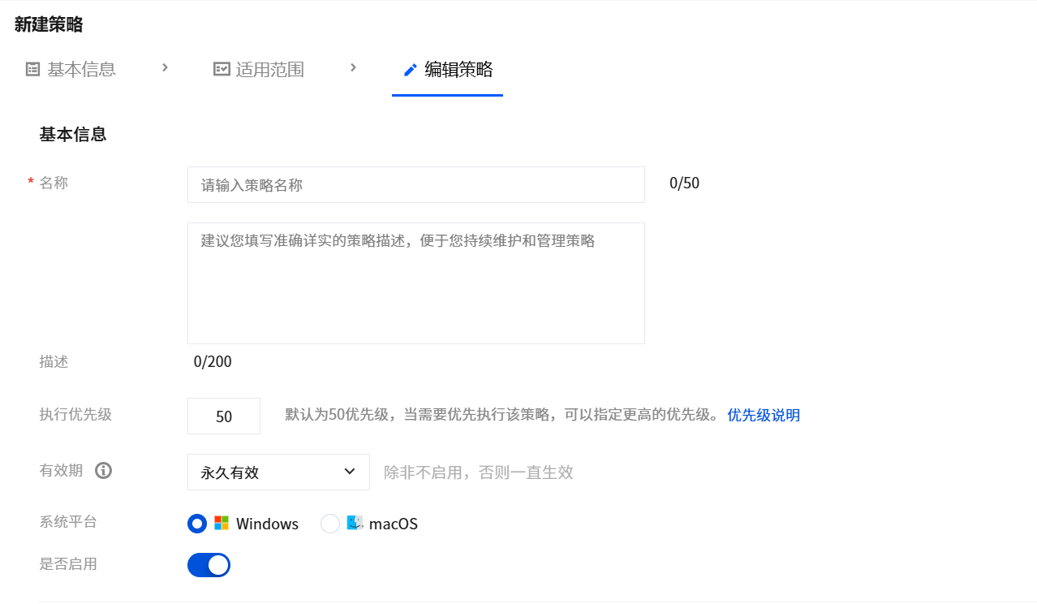
Task: Click the Windows logo icon
Action: click(222, 524)
